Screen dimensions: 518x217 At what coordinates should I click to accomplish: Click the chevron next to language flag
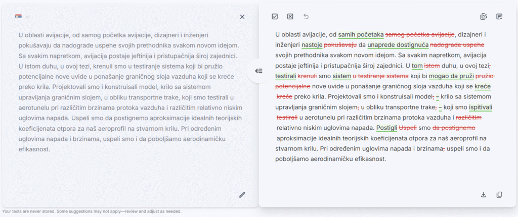coord(28,17)
